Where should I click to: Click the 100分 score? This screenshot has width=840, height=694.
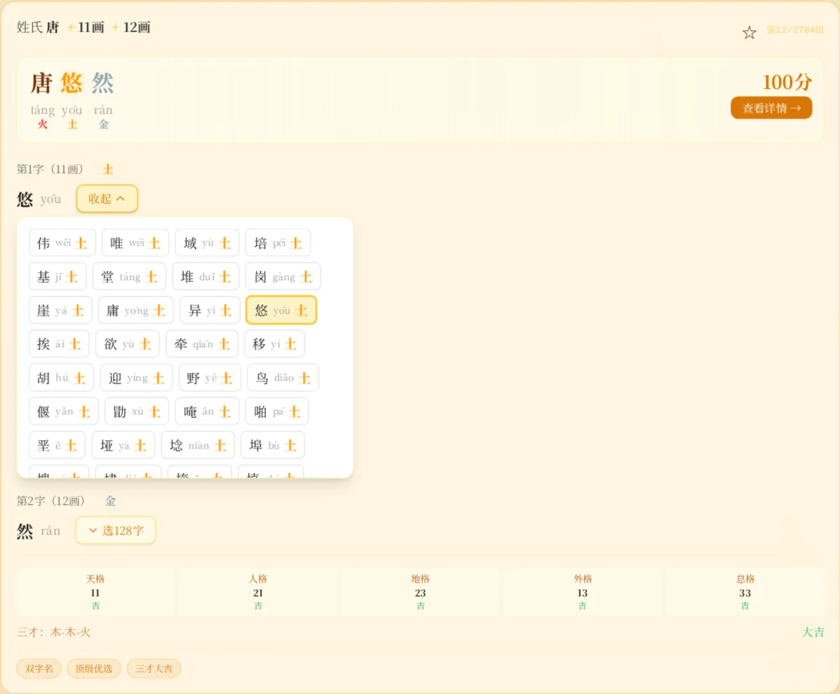click(x=787, y=82)
